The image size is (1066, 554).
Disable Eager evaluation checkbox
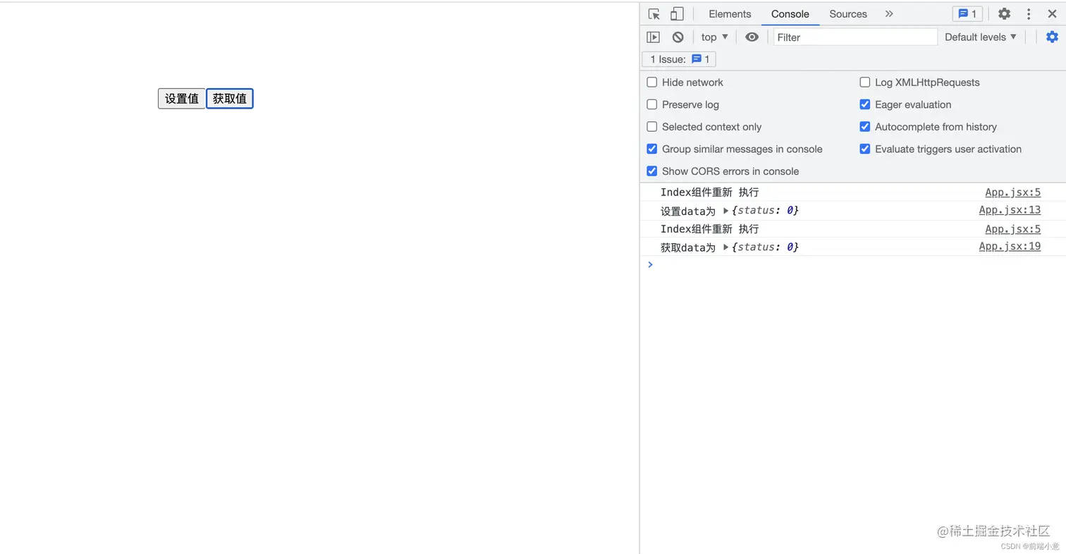pos(865,104)
